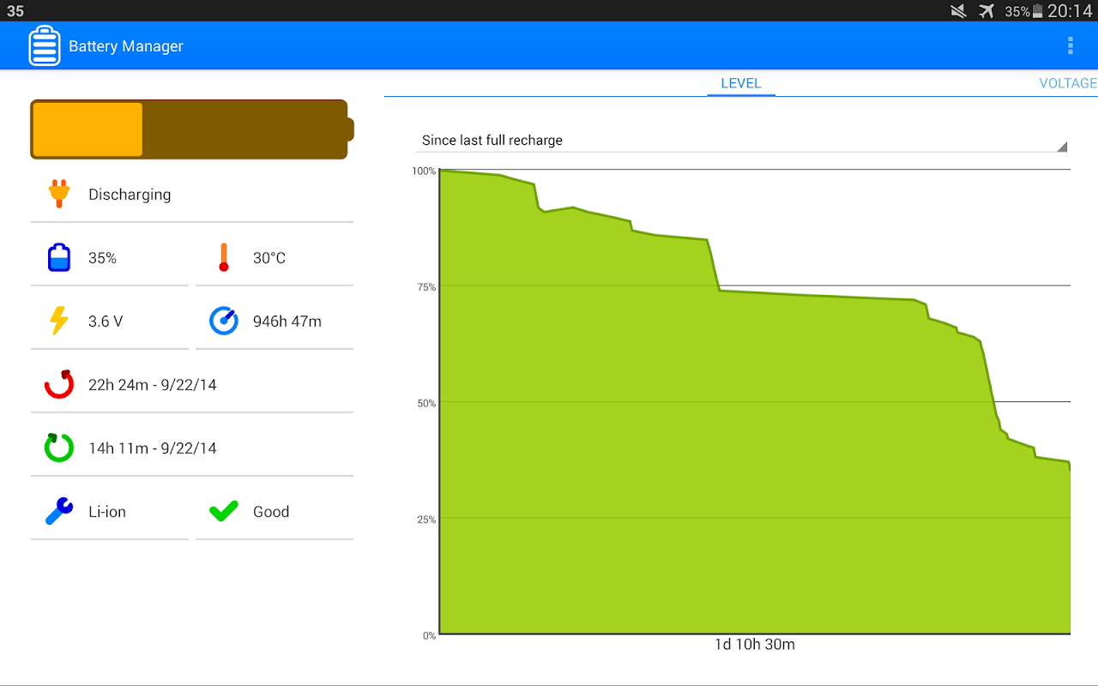
Task: Tap the '35%' battery level value
Action: tap(102, 257)
